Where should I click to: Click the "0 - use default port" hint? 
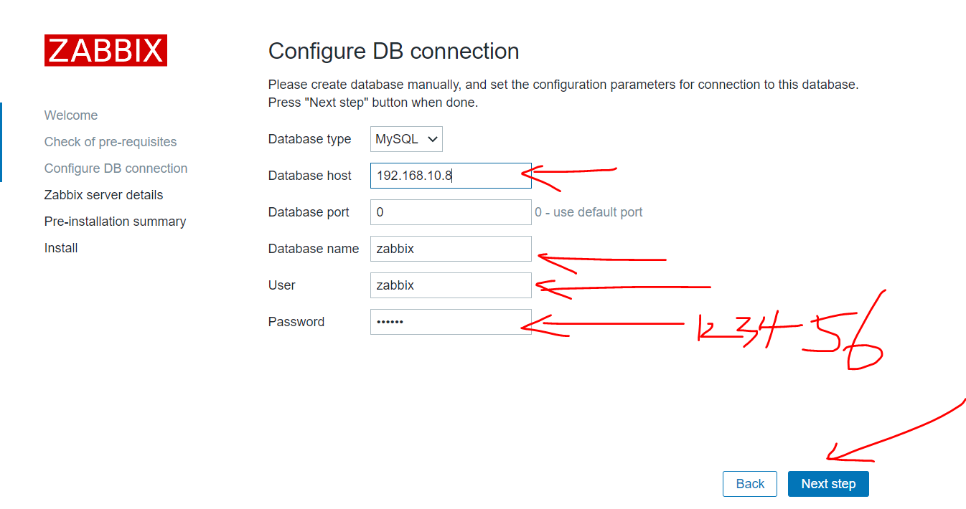point(588,212)
